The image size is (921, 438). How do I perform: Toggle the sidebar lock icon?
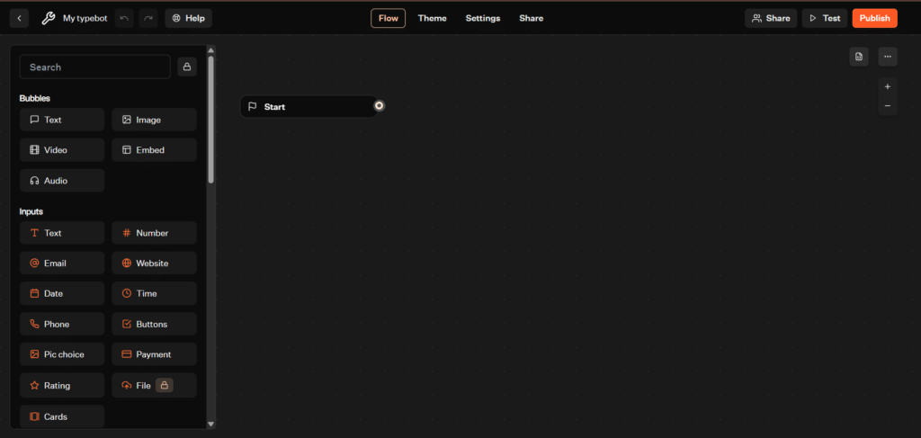187,67
